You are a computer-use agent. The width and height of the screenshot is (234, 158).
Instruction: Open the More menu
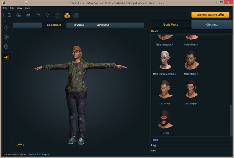[x=27, y=8]
